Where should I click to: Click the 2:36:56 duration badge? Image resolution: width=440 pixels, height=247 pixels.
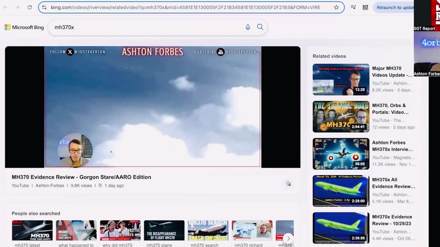click(358, 238)
